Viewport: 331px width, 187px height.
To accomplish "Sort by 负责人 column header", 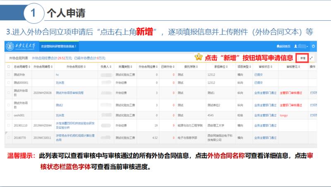I will coord(104,67).
